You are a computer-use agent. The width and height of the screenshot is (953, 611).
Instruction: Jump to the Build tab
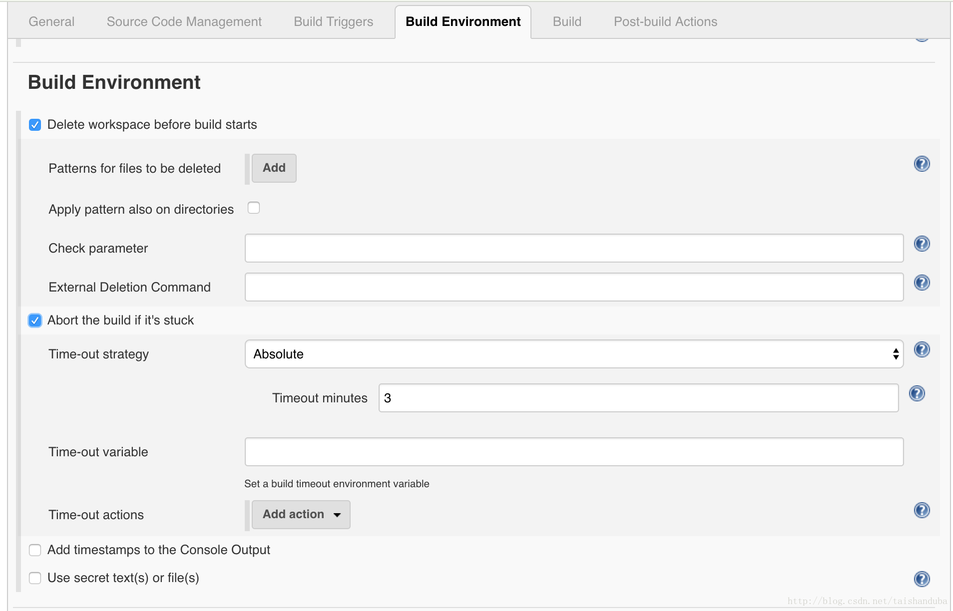(x=567, y=21)
